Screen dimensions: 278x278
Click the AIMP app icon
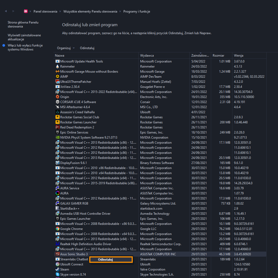(57, 77)
